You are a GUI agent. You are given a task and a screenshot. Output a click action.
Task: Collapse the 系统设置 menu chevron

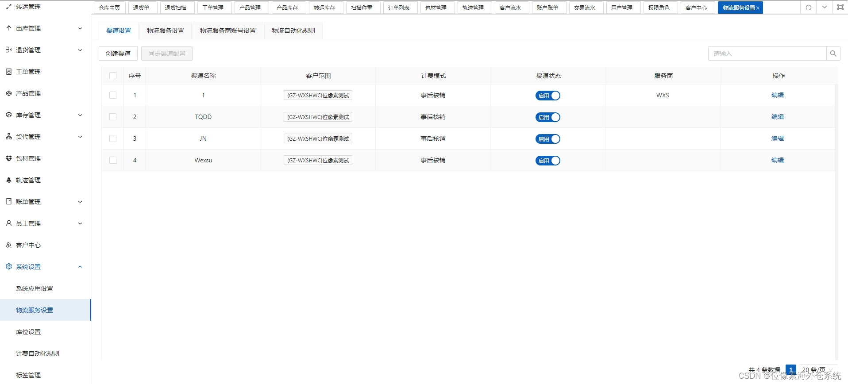pyautogui.click(x=80, y=267)
